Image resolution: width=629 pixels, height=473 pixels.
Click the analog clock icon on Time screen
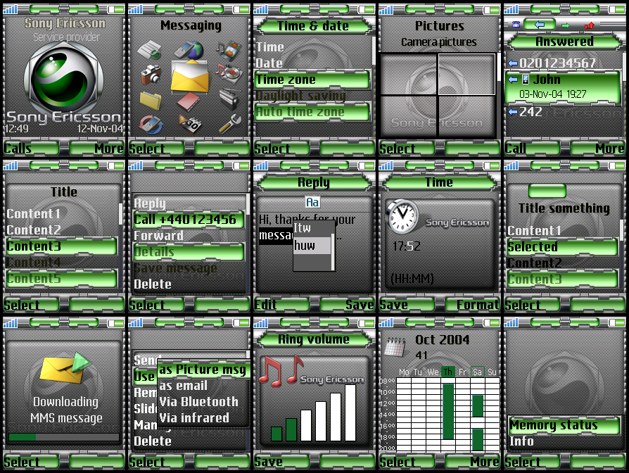pyautogui.click(x=402, y=216)
